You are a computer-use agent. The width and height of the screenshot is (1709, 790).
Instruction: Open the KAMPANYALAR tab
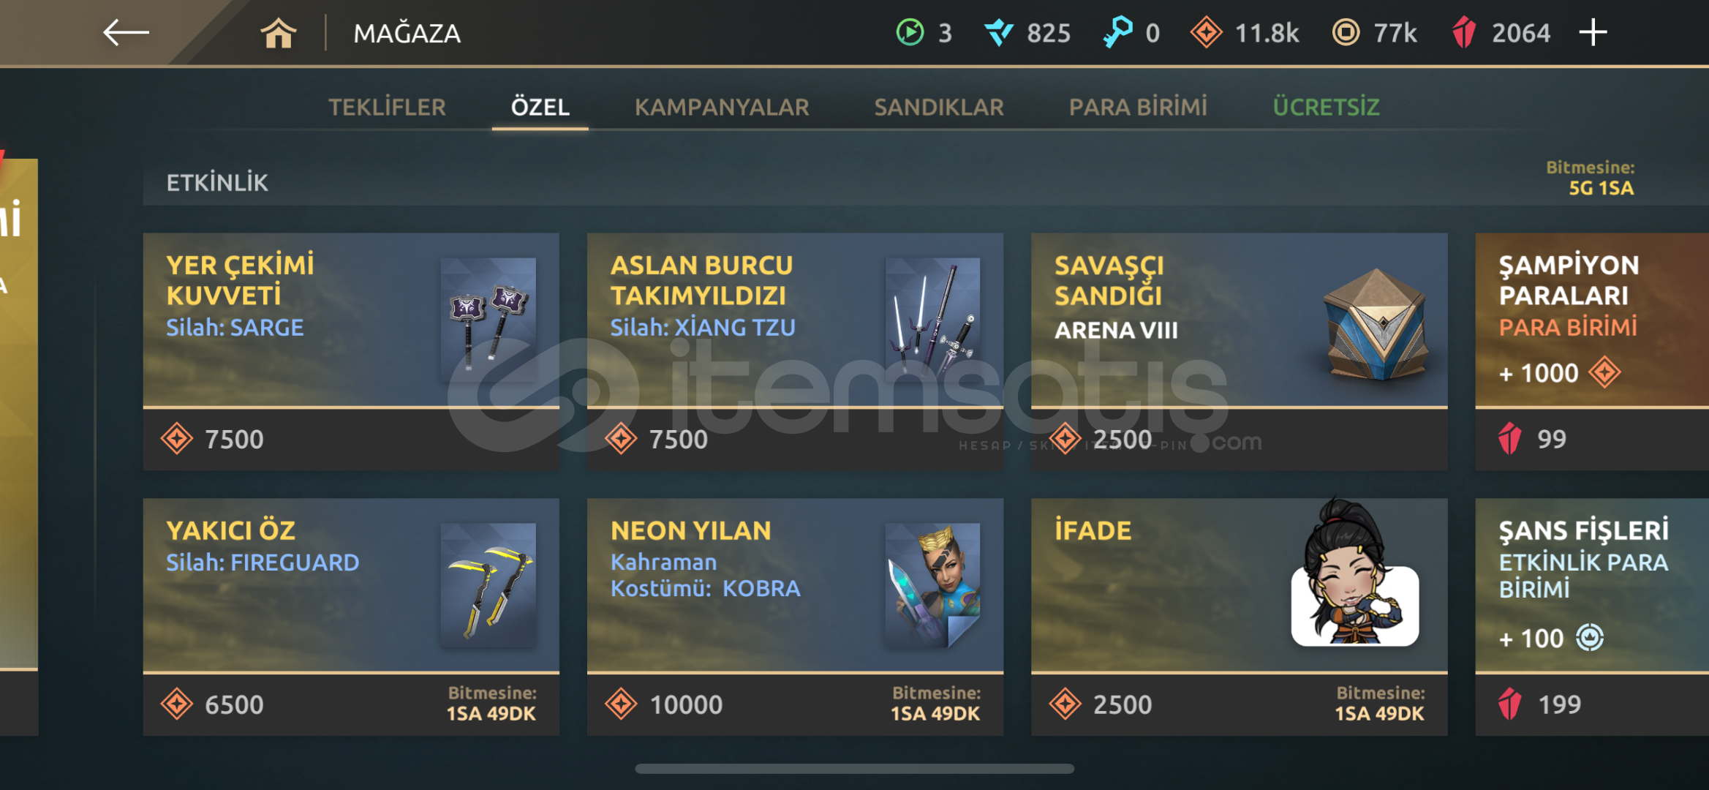pyautogui.click(x=722, y=108)
